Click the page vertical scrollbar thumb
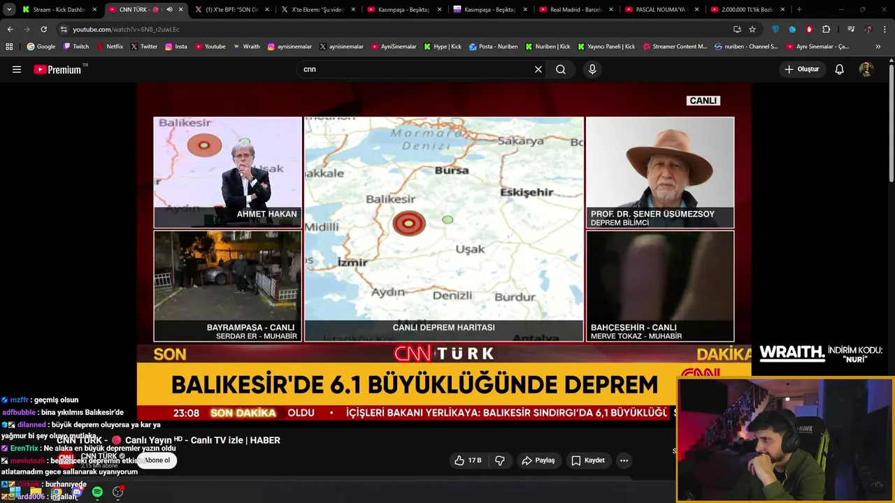The height and width of the screenshot is (503, 895). [x=892, y=122]
